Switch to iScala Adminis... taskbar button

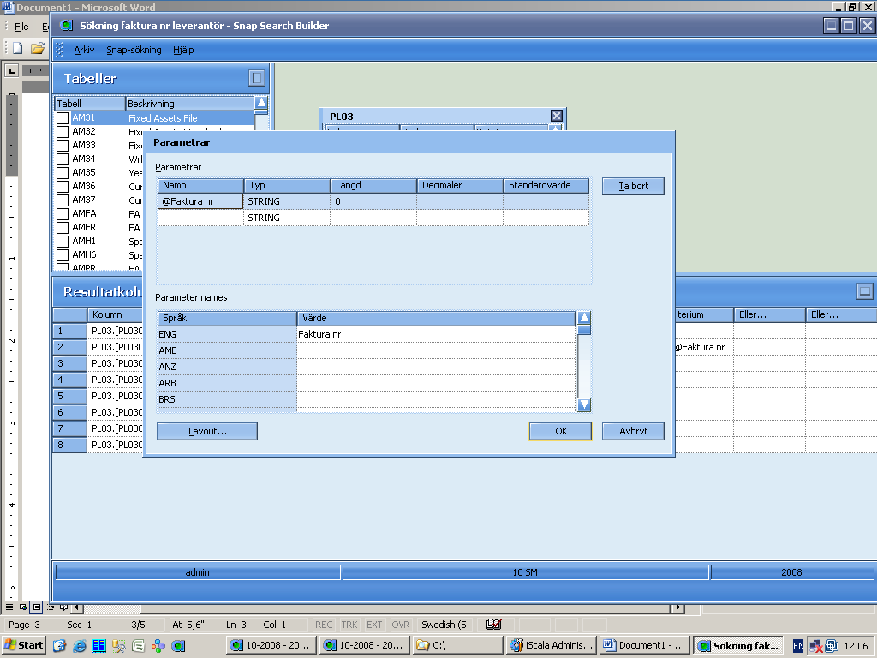[x=552, y=645]
